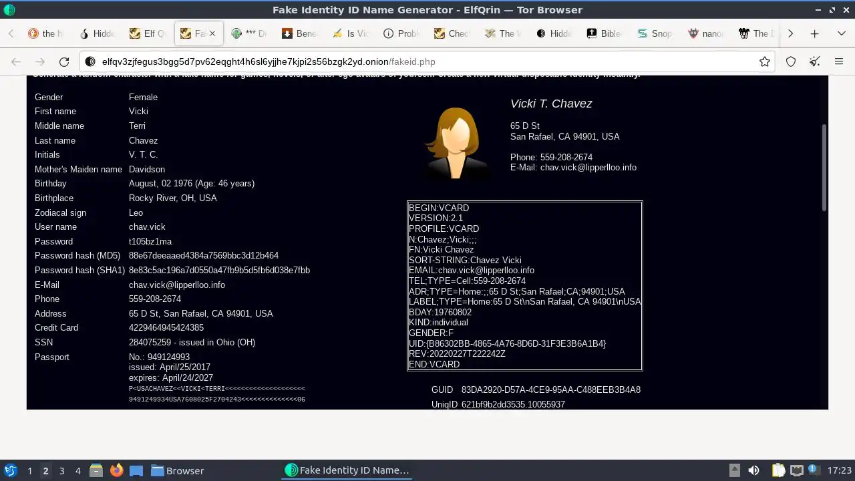This screenshot has height=481, width=855.
Task: Select the SSN value 284075259
Action: [x=150, y=342]
